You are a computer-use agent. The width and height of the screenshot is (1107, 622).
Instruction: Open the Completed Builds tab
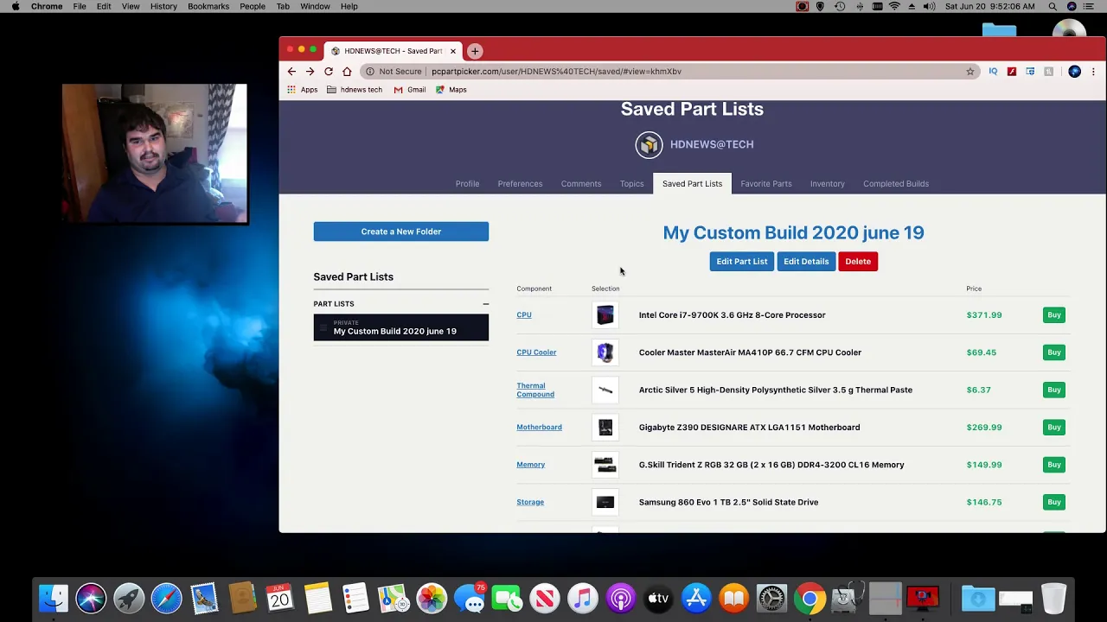click(896, 184)
